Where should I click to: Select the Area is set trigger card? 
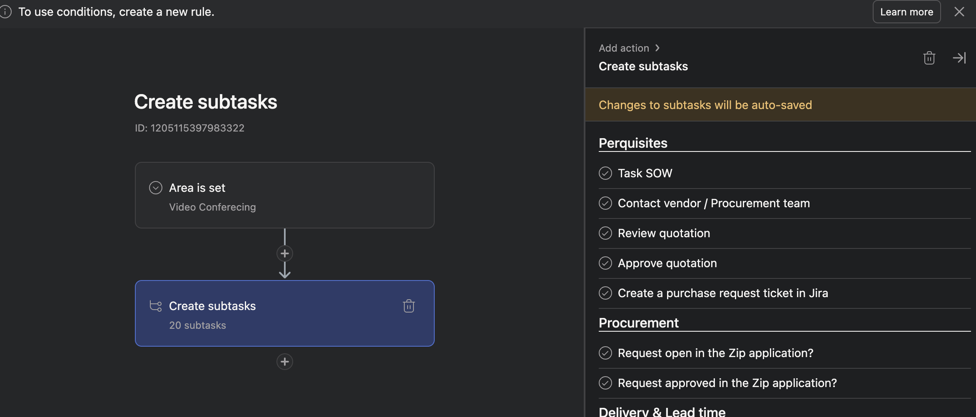point(285,195)
